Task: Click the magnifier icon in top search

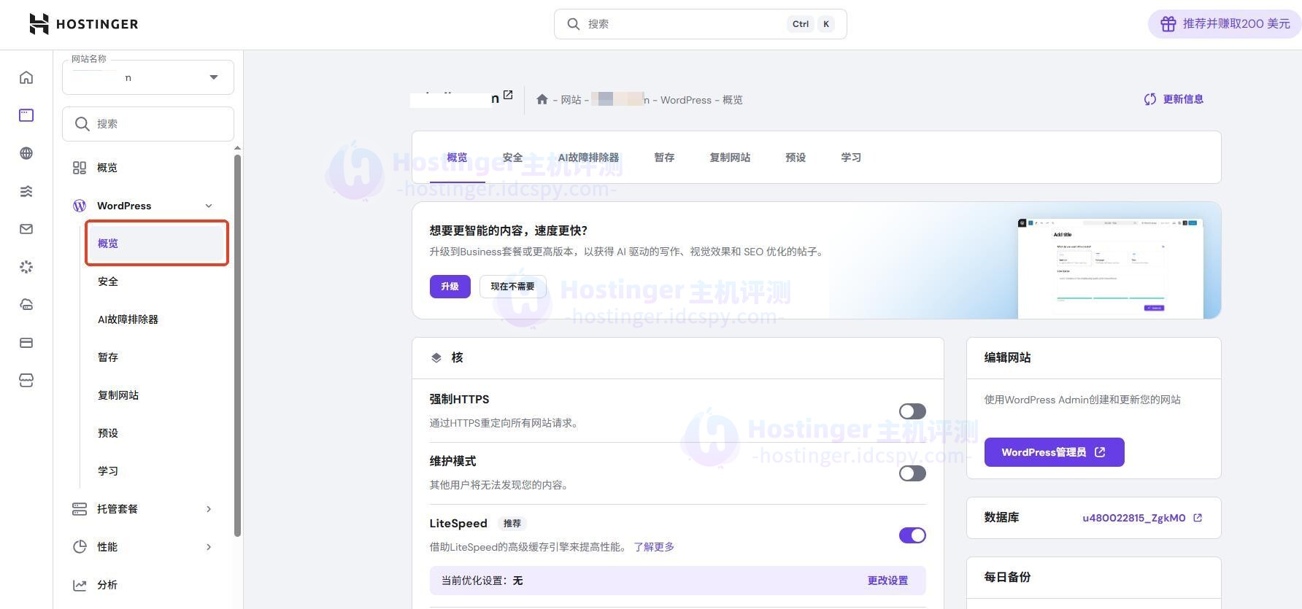Action: [574, 24]
